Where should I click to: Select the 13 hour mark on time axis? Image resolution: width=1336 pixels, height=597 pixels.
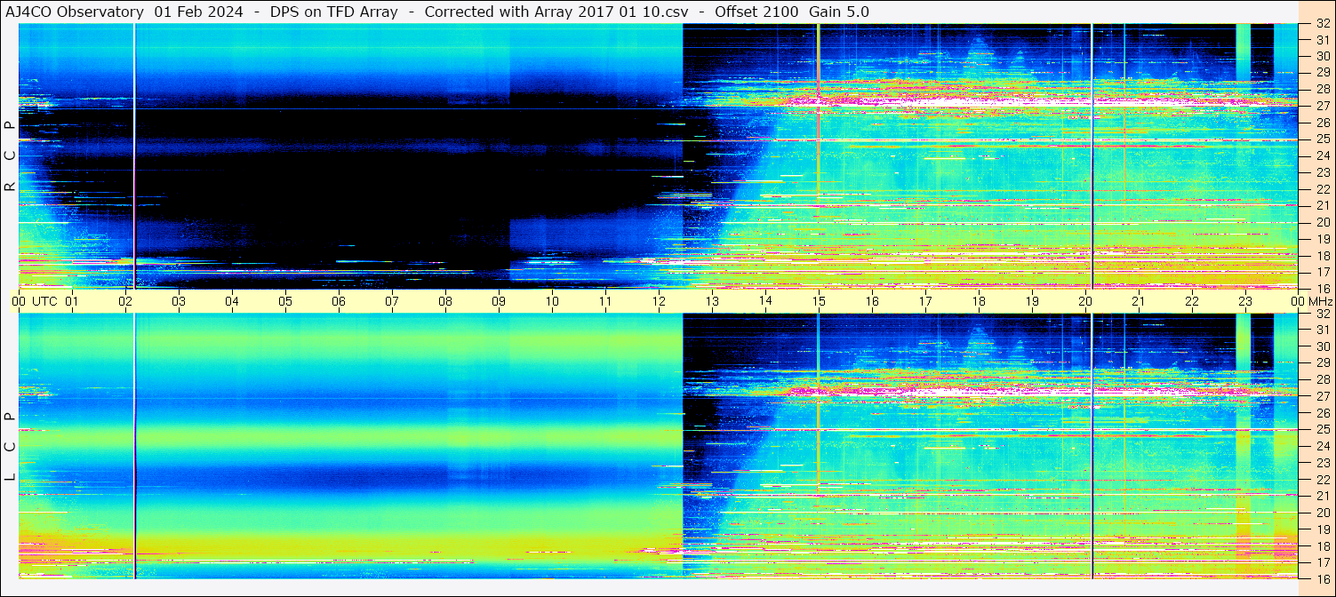click(x=712, y=301)
